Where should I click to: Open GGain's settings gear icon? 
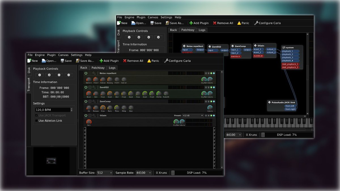[90, 115]
